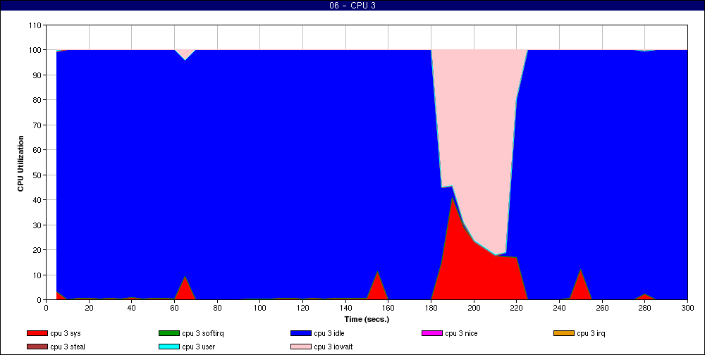Click the brown cpu 3 steal legend swatch
This screenshot has width=705, height=355.
[37, 347]
